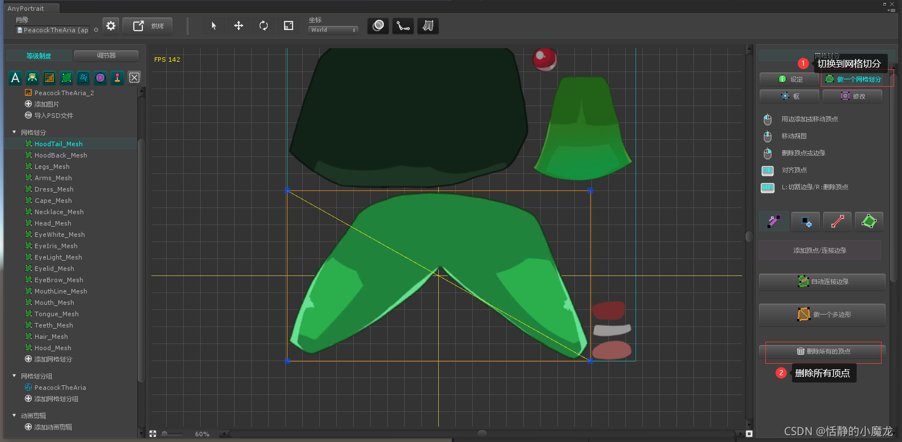Screen dimensions: 902x442
Task: Click the image filter icon
Action: pos(49,78)
